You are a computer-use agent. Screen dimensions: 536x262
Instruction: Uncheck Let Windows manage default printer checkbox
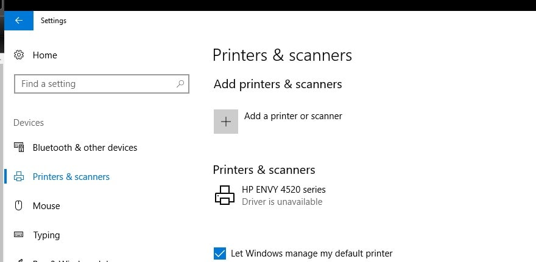point(220,253)
